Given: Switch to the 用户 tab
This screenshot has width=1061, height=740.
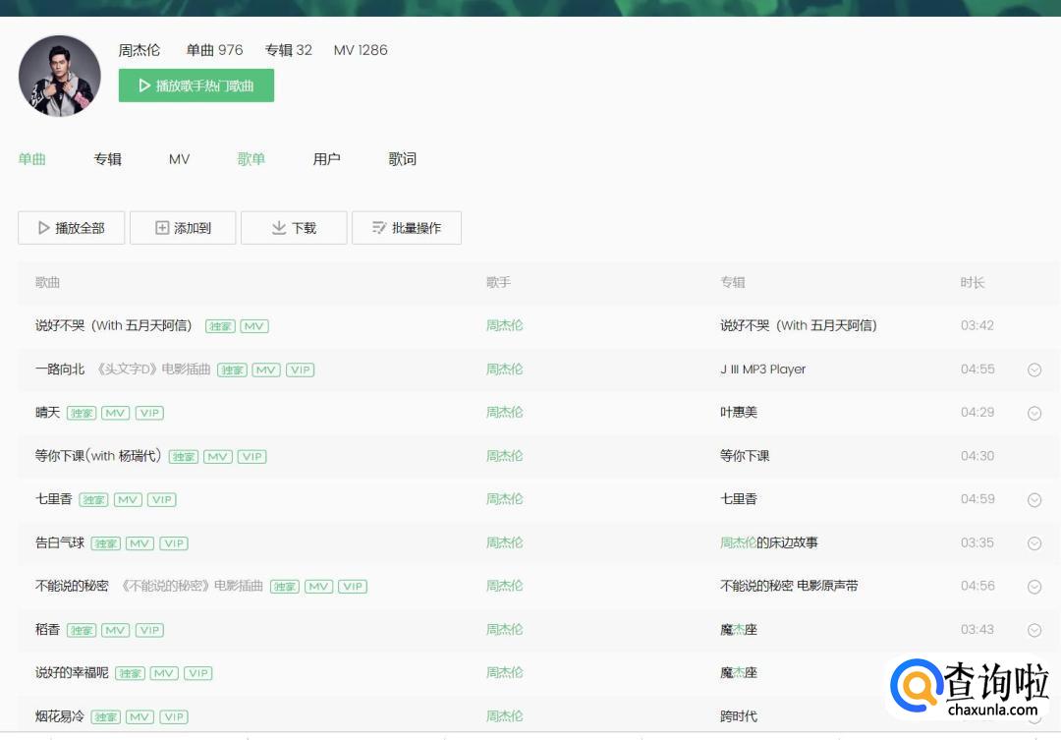Looking at the screenshot, I should pyautogui.click(x=327, y=159).
